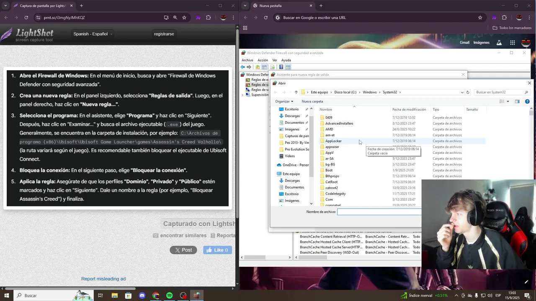The height and width of the screenshot is (301, 536).
Task: Click the Firewall toolbar back arrow
Action: pyautogui.click(x=242, y=67)
